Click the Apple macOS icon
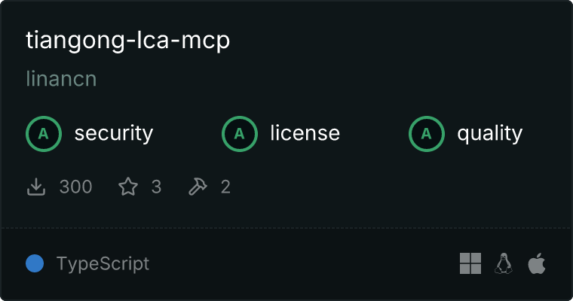 [537, 263]
